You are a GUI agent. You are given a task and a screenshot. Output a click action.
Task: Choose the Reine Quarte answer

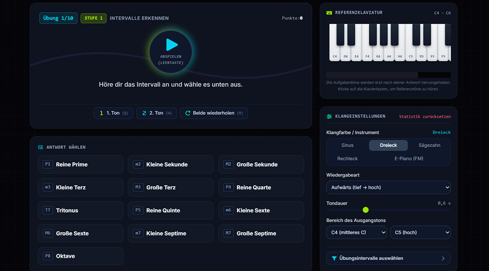261,187
